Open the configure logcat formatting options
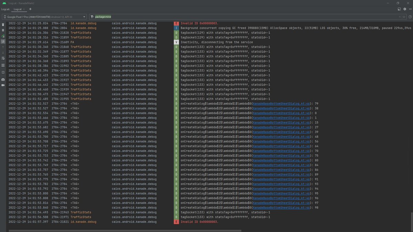The height and width of the screenshot is (232, 413). tap(3, 65)
